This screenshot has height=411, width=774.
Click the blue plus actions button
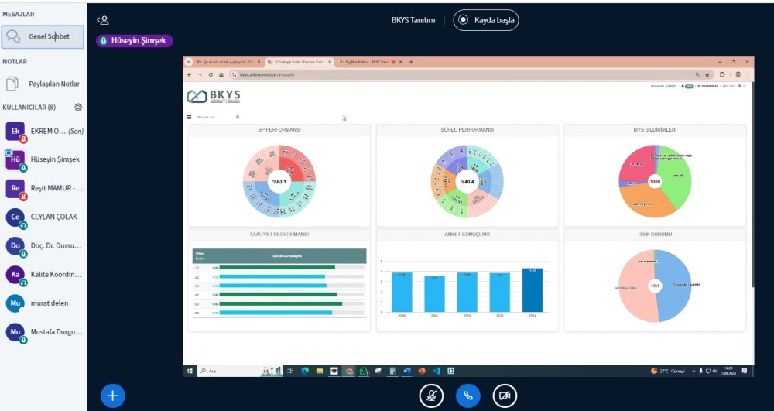(113, 396)
